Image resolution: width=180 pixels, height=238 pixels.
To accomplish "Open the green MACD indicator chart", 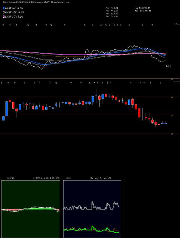I will 31,209.
